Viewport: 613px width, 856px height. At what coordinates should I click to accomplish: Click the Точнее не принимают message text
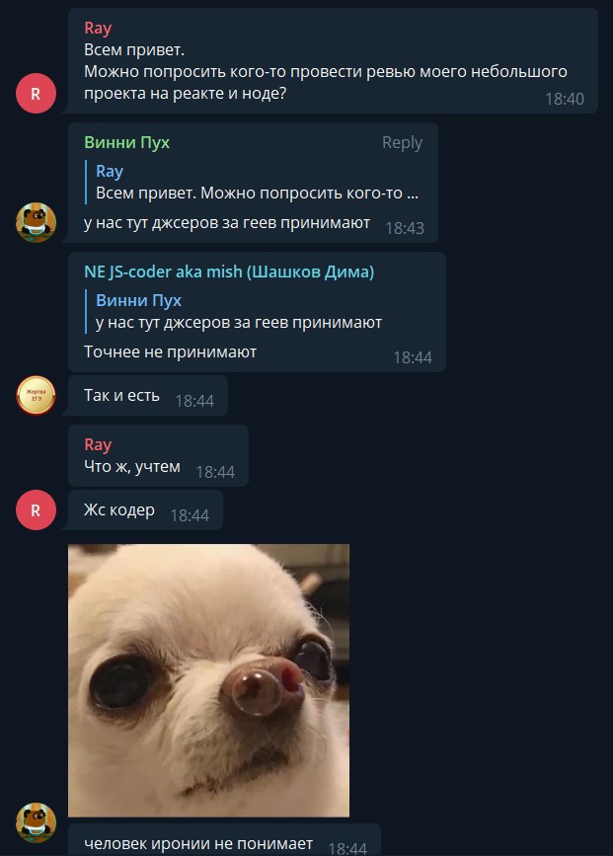point(171,352)
